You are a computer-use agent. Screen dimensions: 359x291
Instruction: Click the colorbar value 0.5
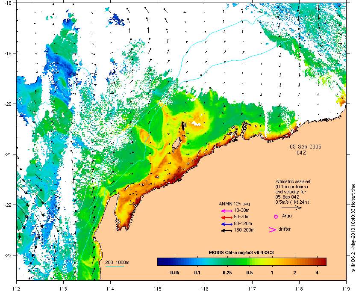(x=250, y=273)
